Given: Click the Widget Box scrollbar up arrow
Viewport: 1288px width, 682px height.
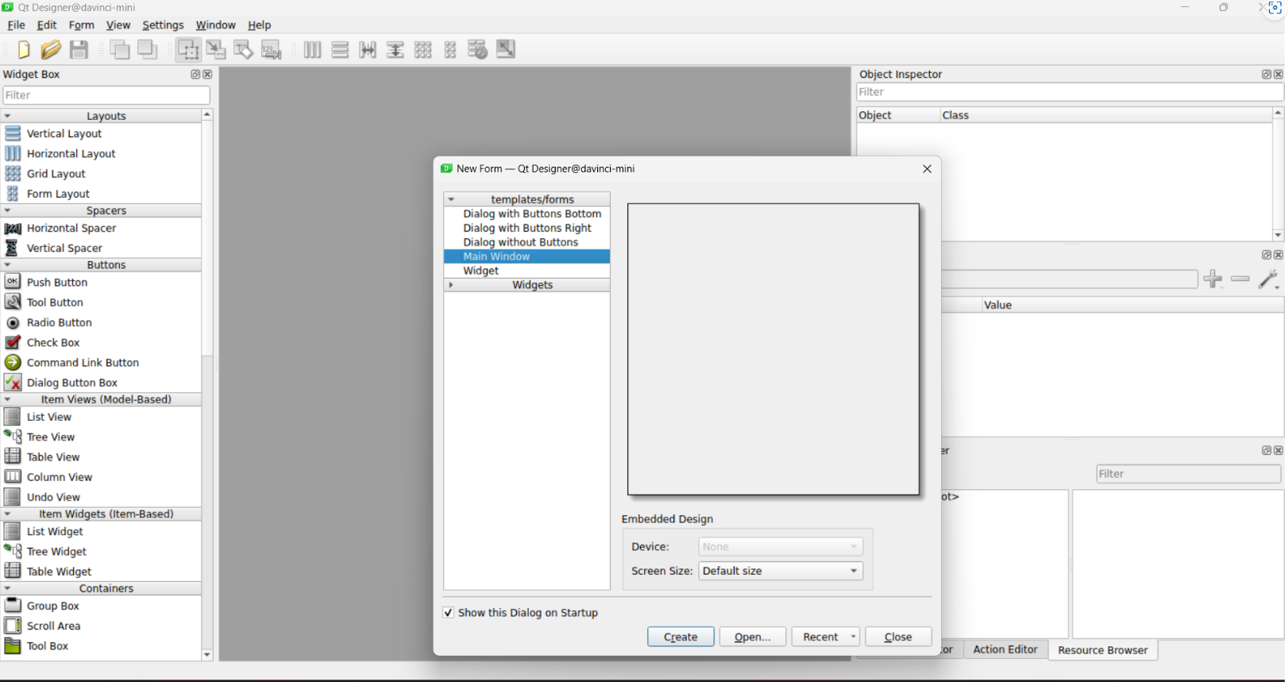Looking at the screenshot, I should [207, 114].
